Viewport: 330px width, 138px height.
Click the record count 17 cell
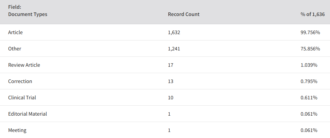tap(171, 65)
